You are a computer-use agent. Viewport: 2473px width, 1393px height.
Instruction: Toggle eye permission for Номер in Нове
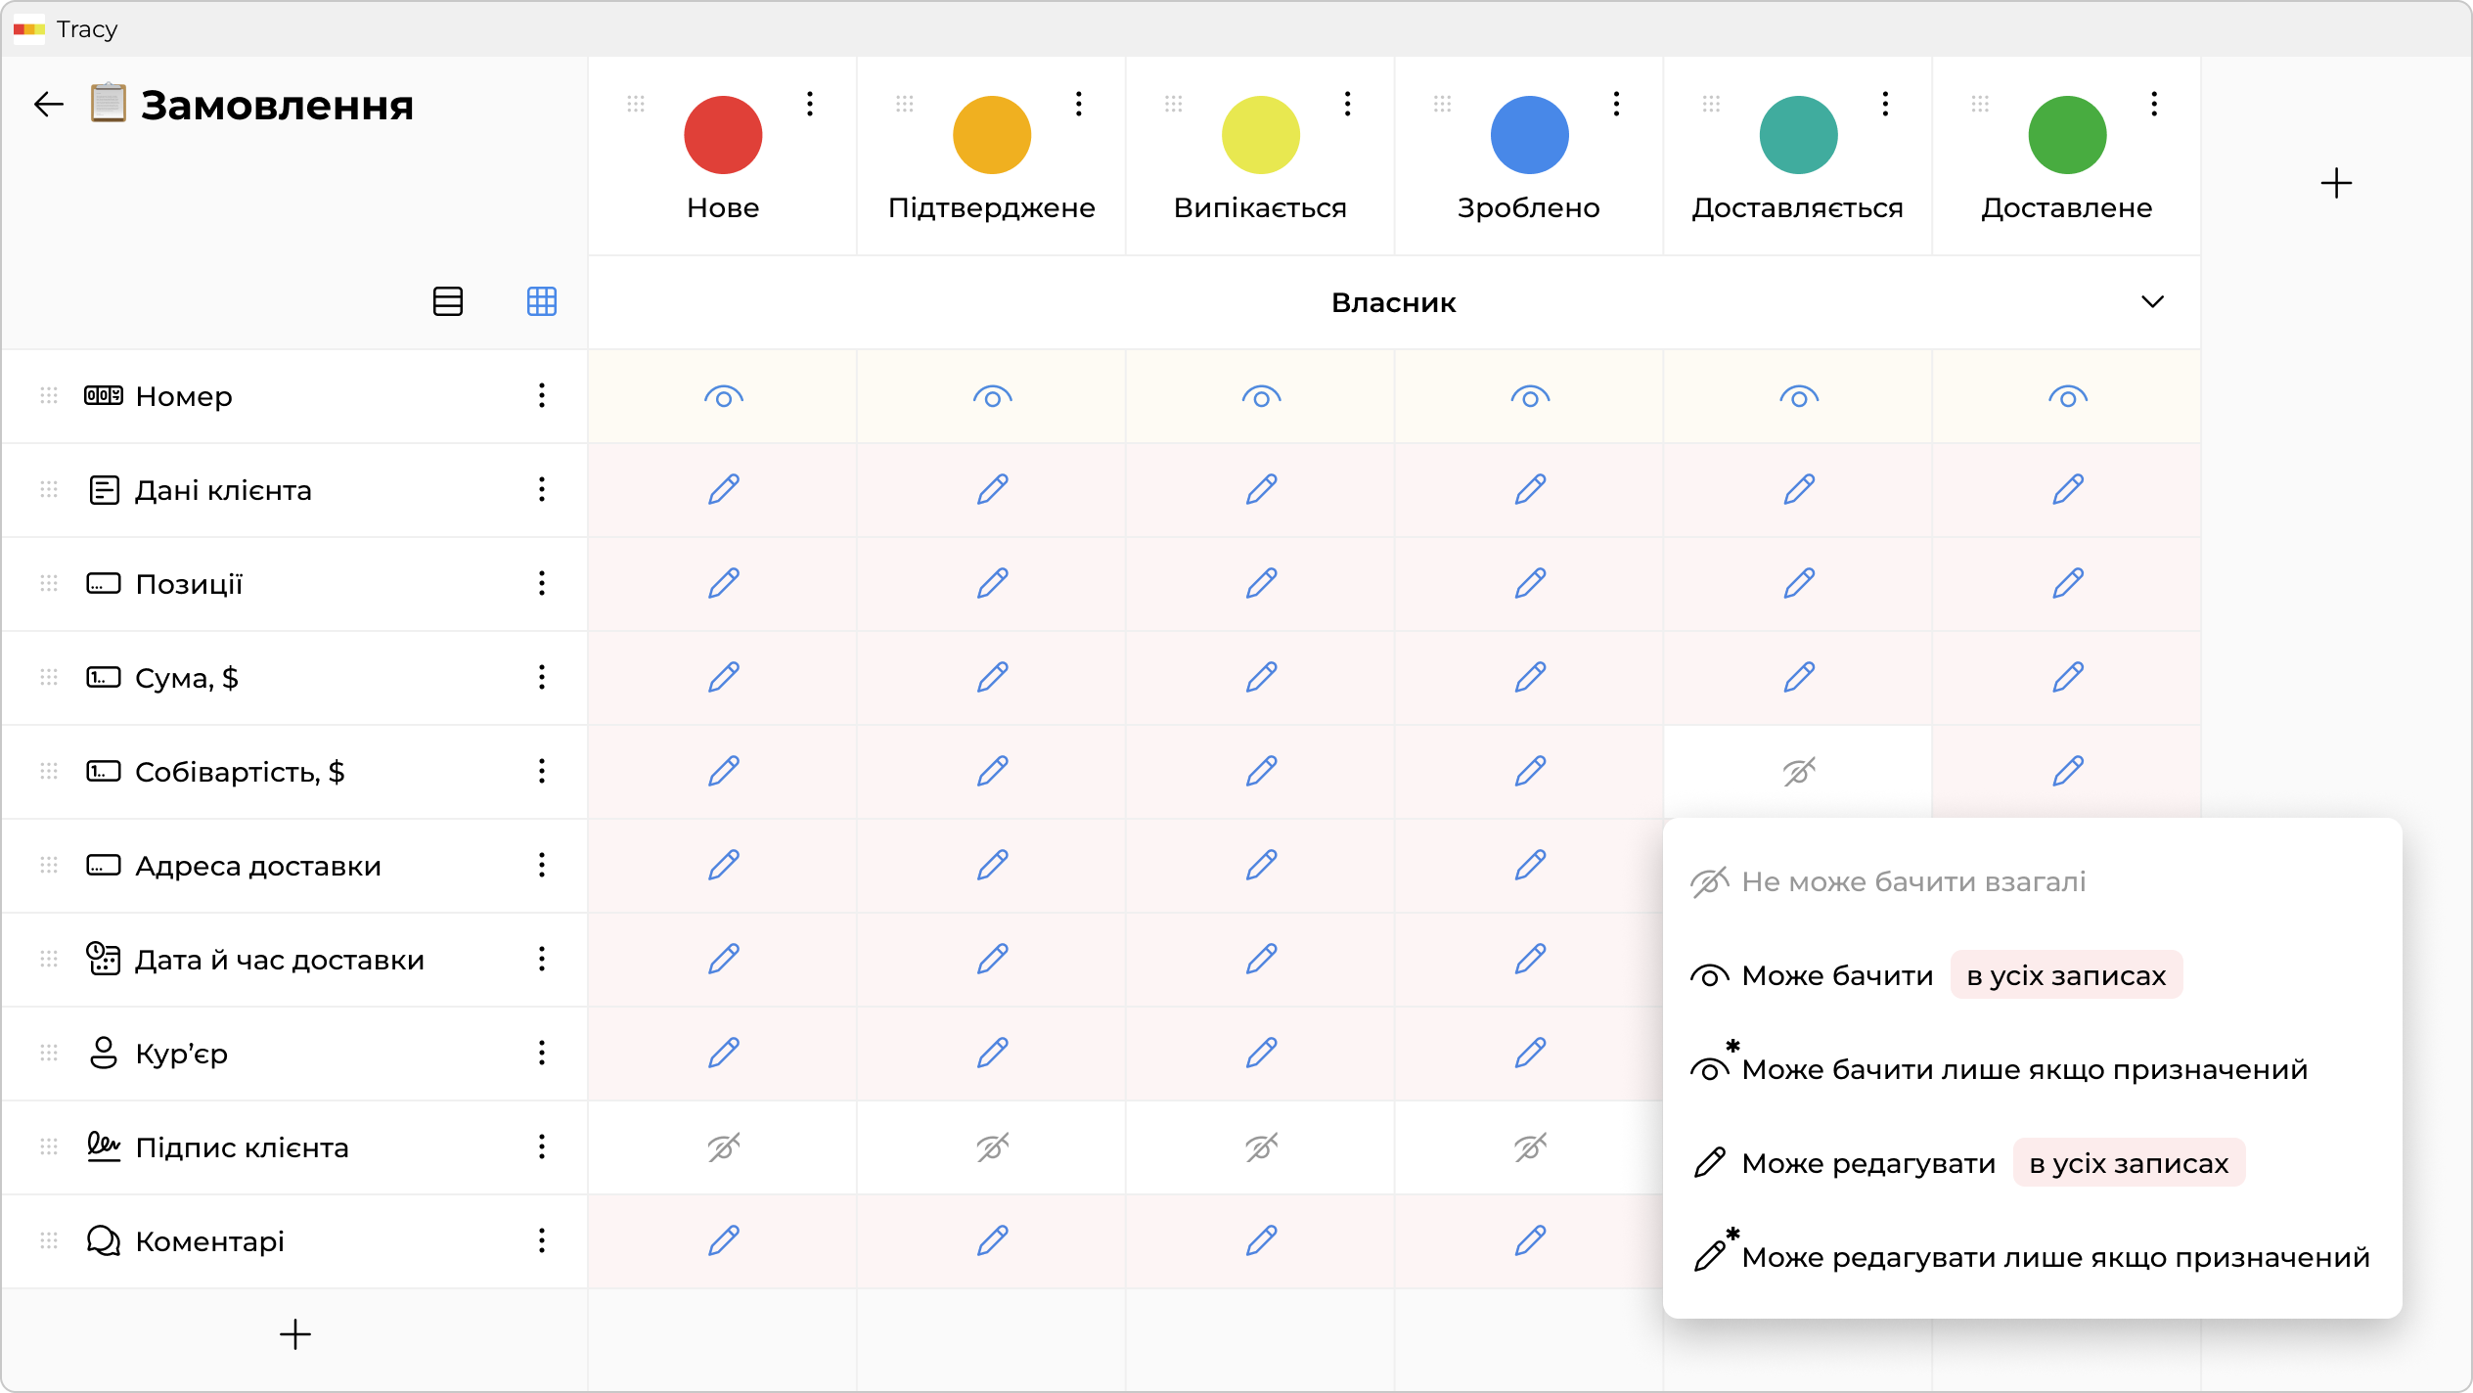point(723,397)
